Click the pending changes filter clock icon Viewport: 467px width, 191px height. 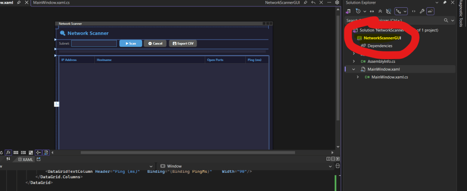point(358,11)
